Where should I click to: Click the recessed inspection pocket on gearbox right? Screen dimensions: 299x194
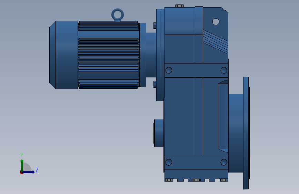pyautogui.click(x=223, y=116)
